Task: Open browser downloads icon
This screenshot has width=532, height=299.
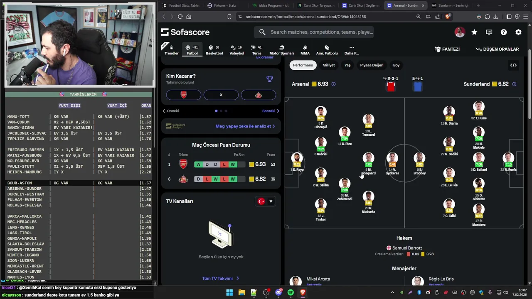Action: point(496,17)
